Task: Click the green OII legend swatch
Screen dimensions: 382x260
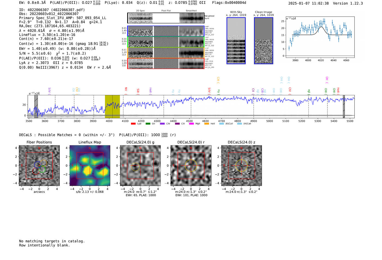Action: [x=148, y=124]
